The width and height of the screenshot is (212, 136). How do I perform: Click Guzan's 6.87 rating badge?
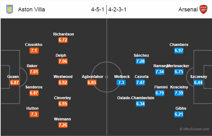(x=15, y=82)
